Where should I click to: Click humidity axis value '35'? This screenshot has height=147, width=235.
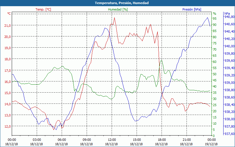click(x=215, y=93)
